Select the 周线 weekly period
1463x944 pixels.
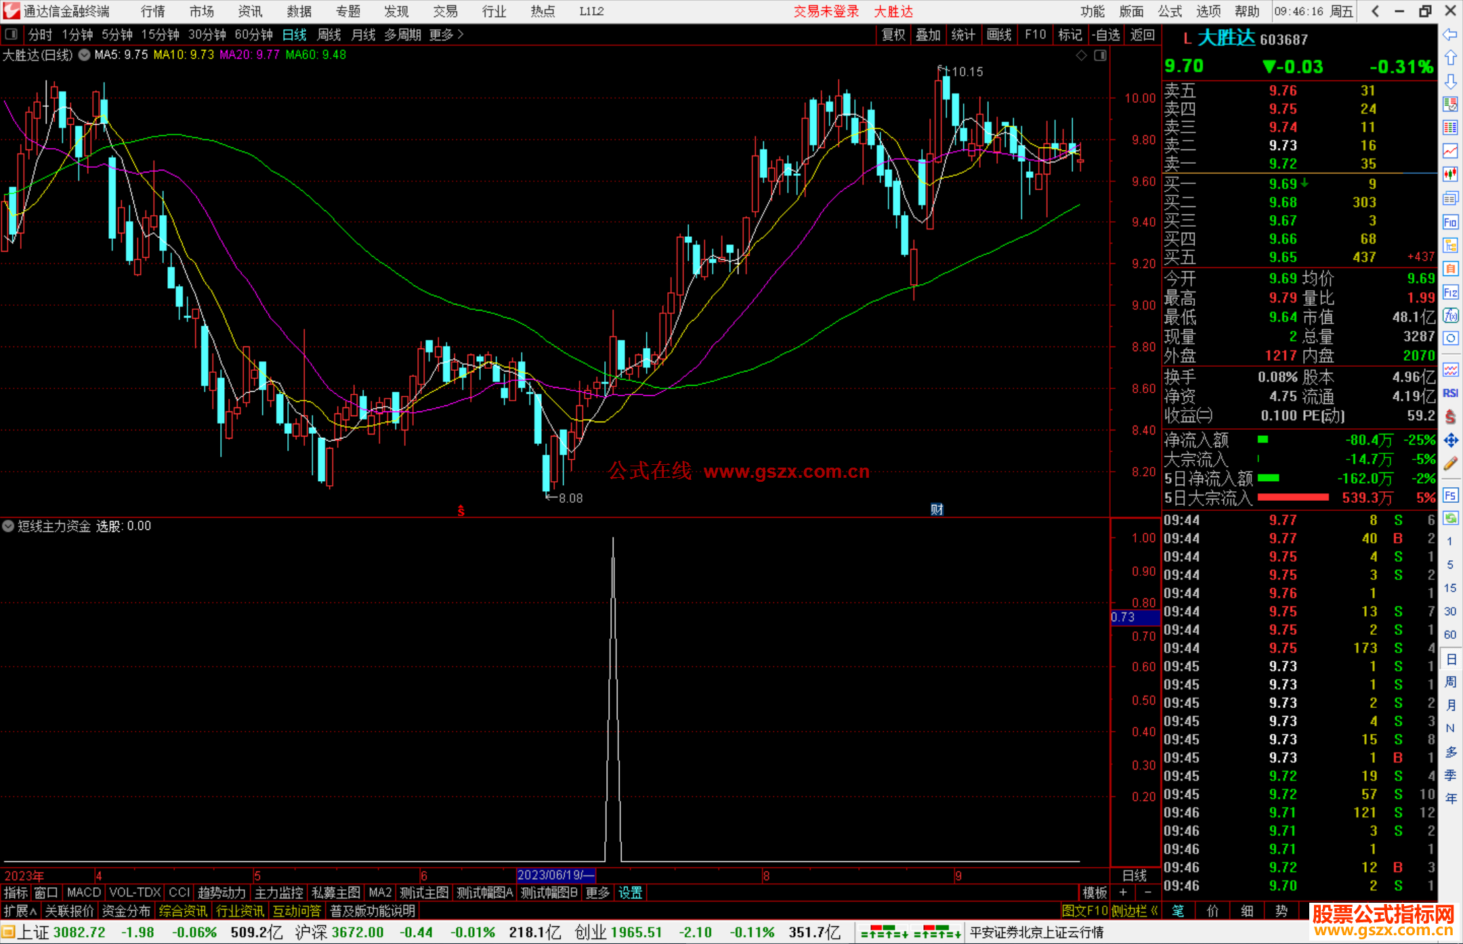point(328,35)
